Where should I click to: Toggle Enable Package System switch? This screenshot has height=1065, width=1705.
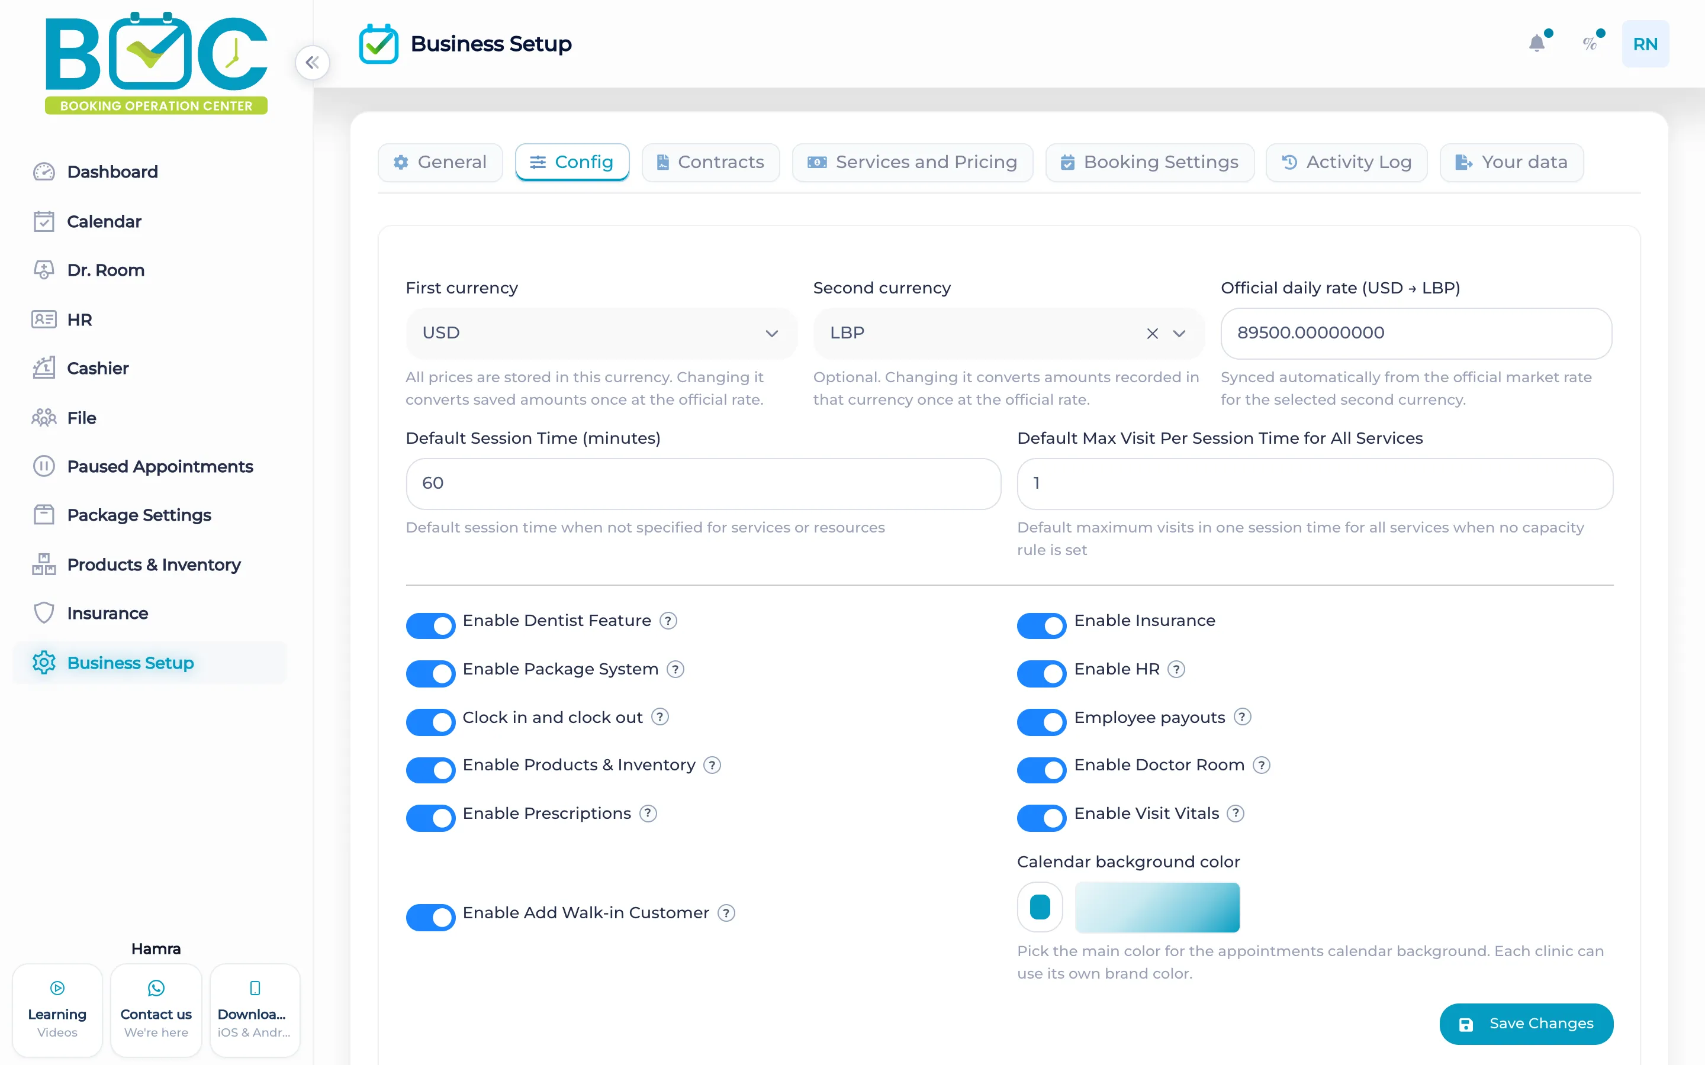[x=430, y=673]
